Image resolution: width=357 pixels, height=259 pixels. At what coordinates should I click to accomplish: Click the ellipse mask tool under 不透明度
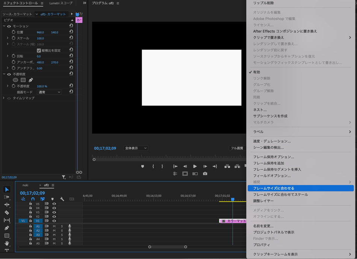[15, 80]
